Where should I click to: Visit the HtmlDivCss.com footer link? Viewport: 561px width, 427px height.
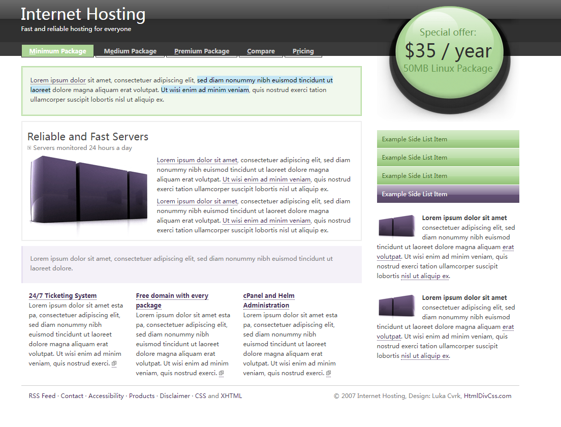[x=487, y=396]
